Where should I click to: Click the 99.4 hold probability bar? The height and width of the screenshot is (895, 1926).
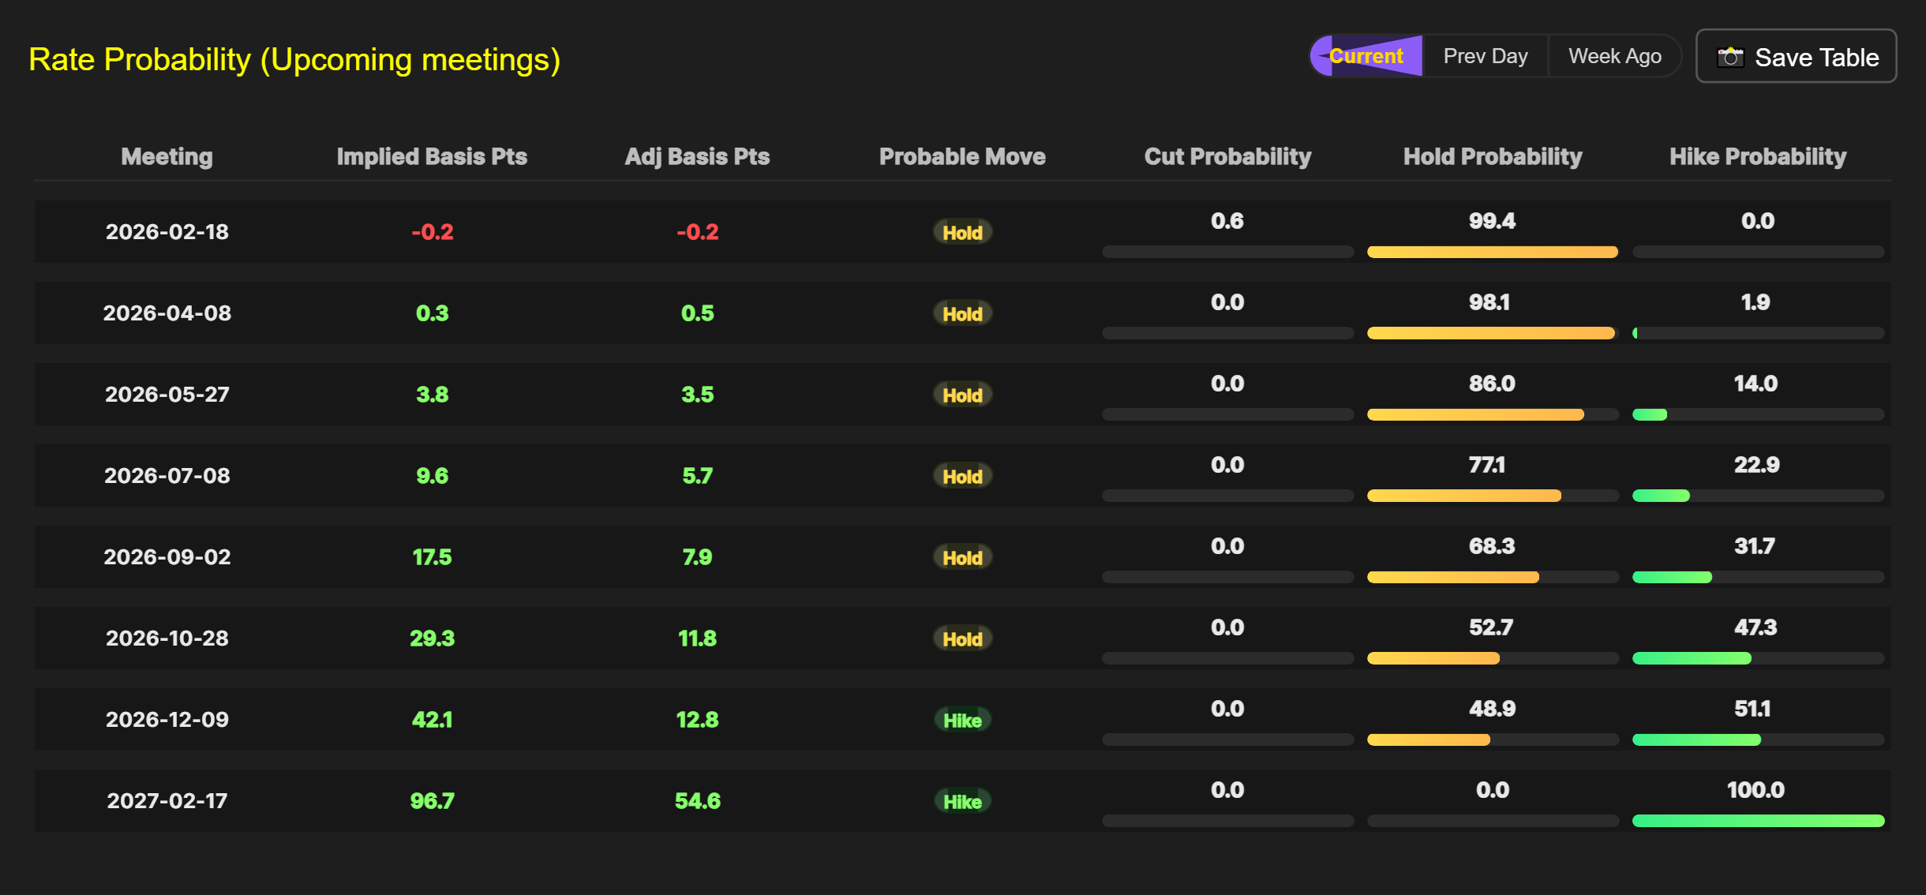point(1492,252)
